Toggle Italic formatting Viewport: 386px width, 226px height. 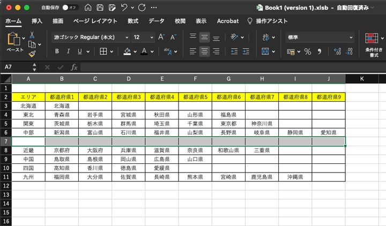tap(68, 51)
